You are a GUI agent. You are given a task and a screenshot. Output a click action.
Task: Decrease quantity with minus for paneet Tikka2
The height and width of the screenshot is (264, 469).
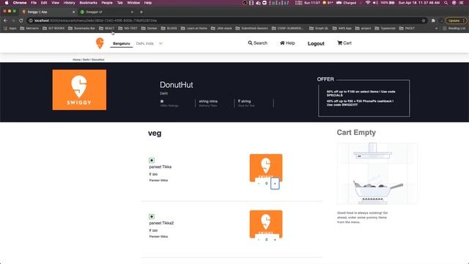click(x=259, y=240)
